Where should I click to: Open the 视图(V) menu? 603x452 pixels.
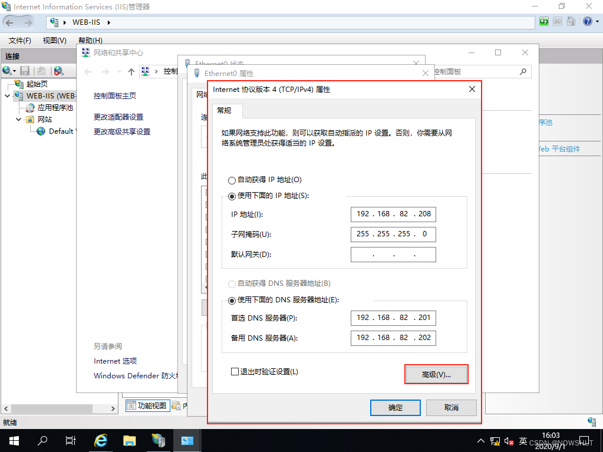(54, 40)
